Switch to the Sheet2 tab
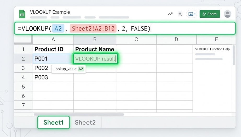This screenshot has height=137, width=241. (x=85, y=122)
